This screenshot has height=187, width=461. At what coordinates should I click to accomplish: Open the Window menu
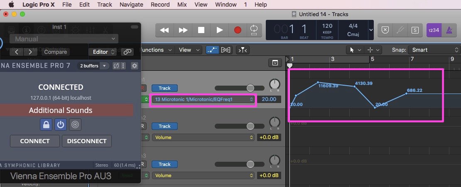coord(226,5)
